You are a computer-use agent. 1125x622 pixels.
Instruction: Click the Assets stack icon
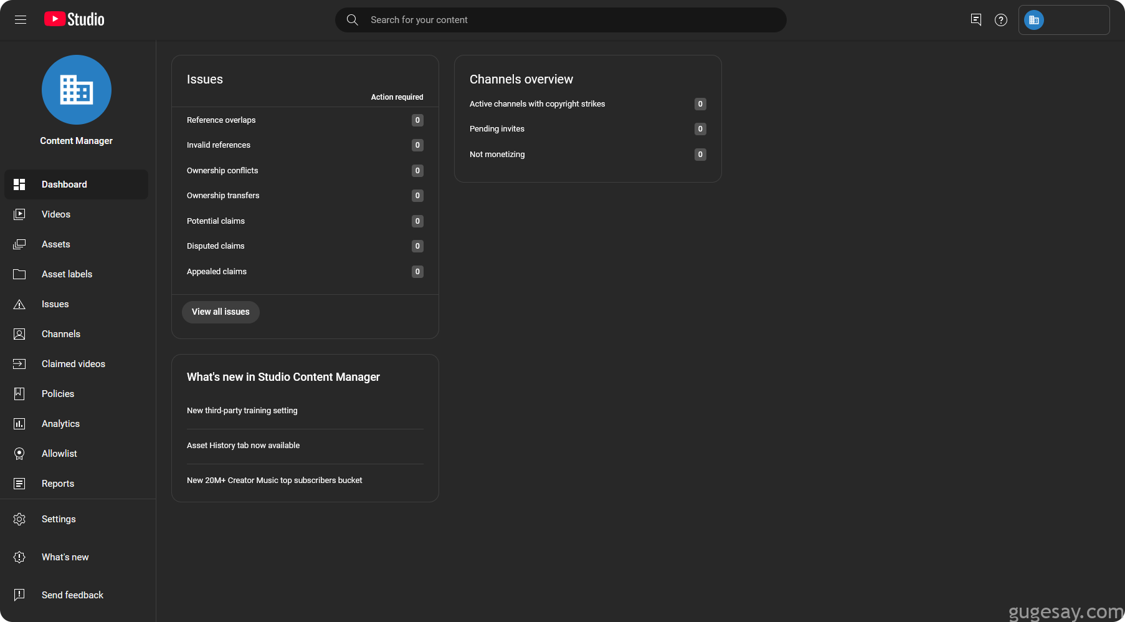pyautogui.click(x=19, y=244)
